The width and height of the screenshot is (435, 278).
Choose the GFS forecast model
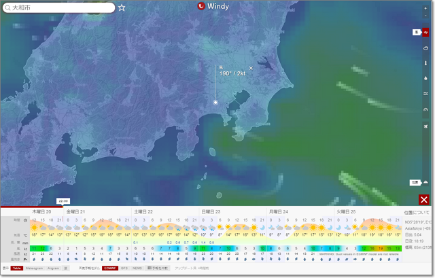click(x=124, y=268)
